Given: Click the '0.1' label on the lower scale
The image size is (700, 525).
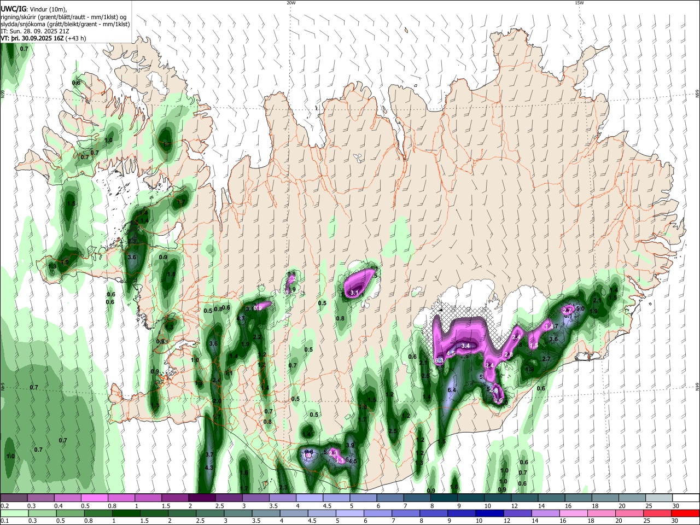Looking at the screenshot, I should click(4, 521).
